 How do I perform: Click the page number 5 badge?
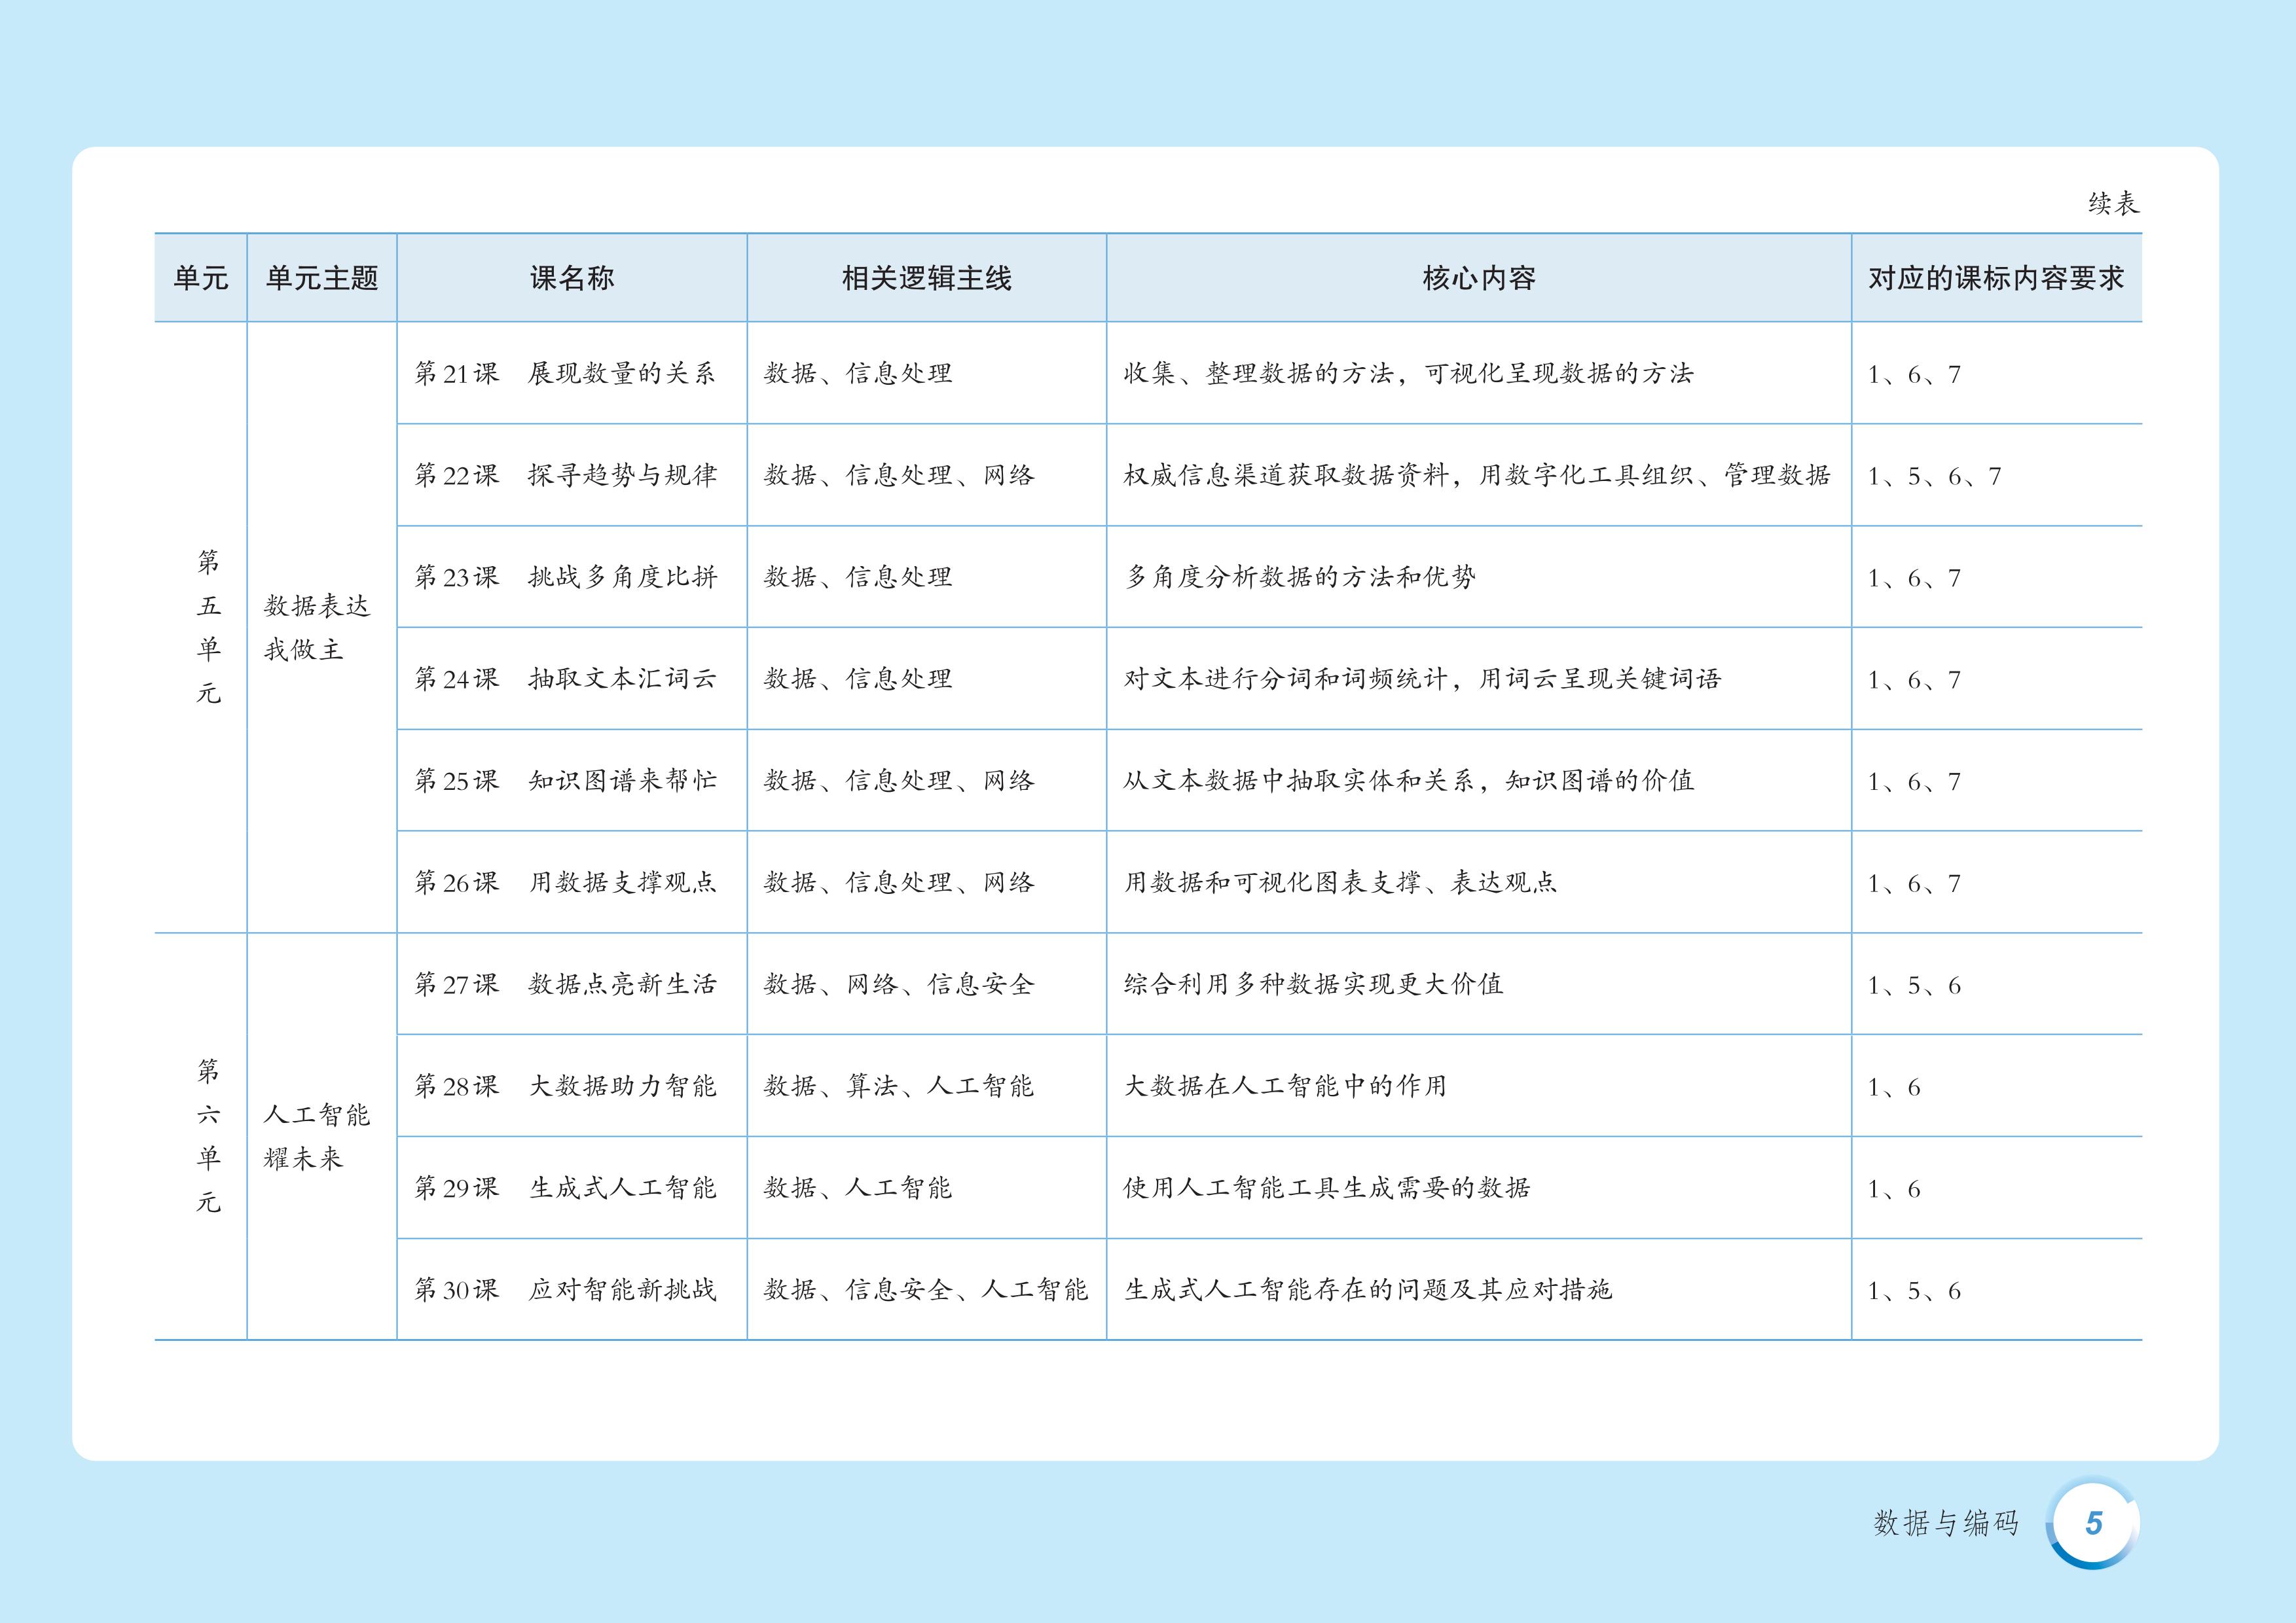pos(2093,1523)
